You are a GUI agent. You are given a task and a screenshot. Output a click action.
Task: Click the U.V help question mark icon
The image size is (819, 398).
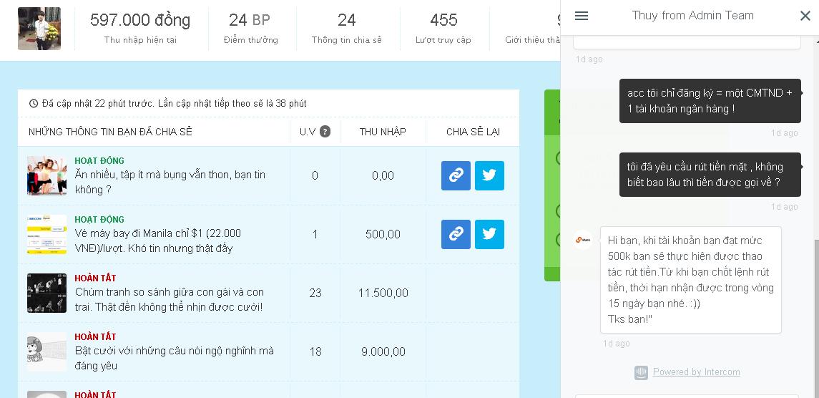325,132
